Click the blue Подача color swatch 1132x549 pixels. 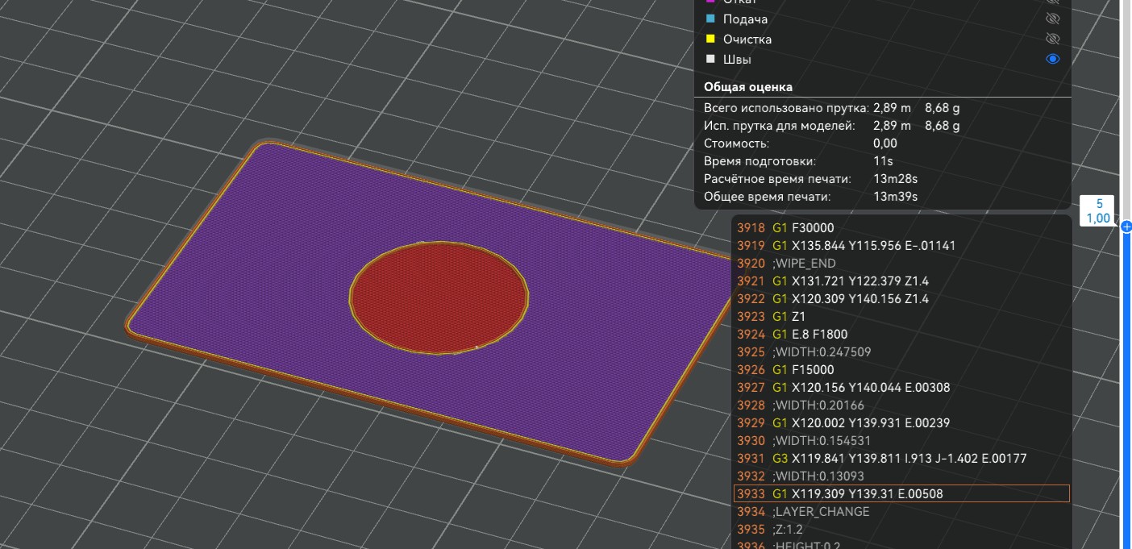tap(710, 19)
